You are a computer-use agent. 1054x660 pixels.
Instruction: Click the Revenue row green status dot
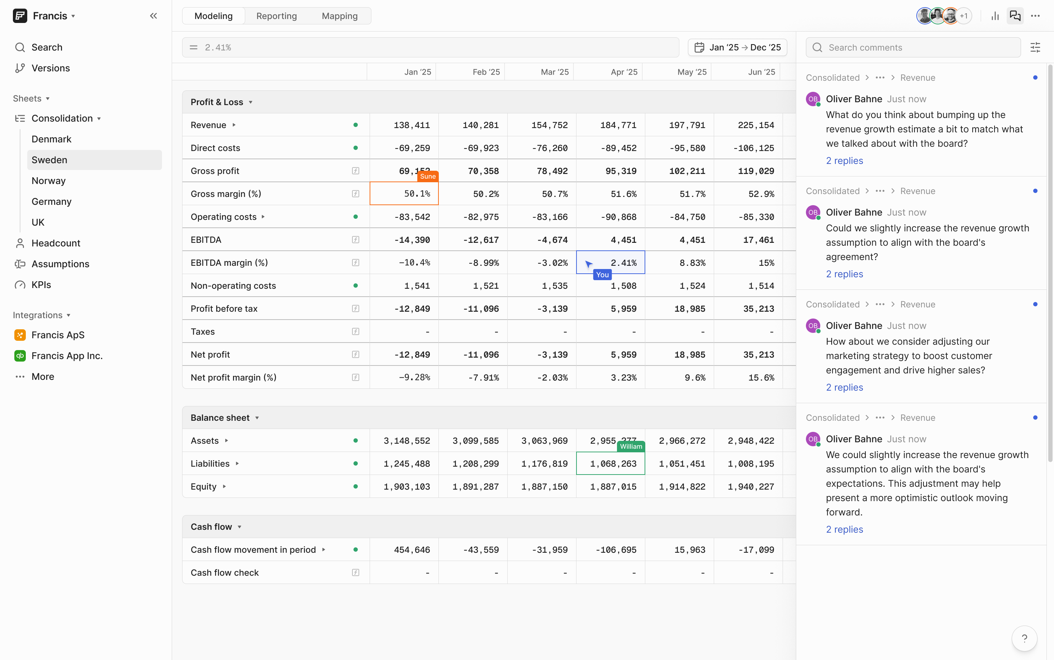click(356, 125)
